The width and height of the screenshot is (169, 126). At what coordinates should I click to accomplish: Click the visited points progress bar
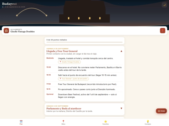tap(84, 42)
